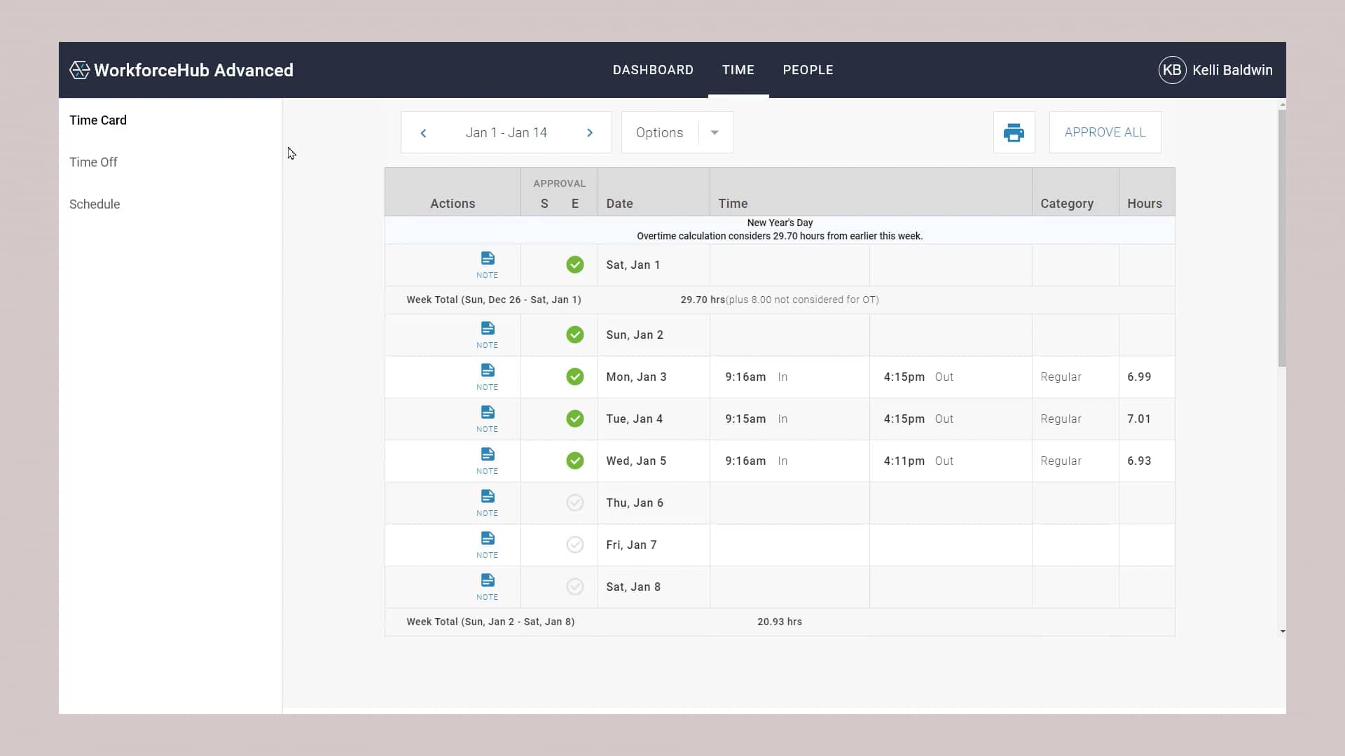
Task: Open the People section
Action: pyautogui.click(x=808, y=69)
